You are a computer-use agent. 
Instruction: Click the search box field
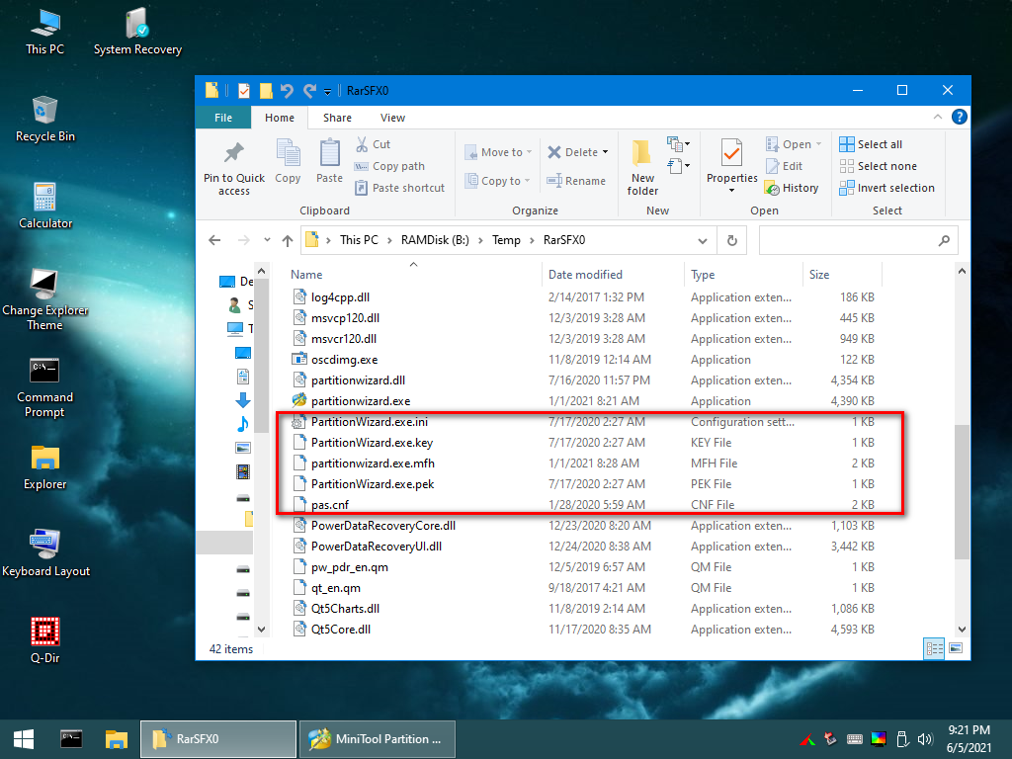pos(858,240)
